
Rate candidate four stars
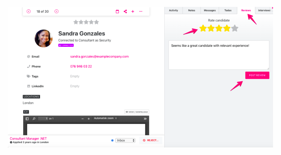click(x=227, y=28)
